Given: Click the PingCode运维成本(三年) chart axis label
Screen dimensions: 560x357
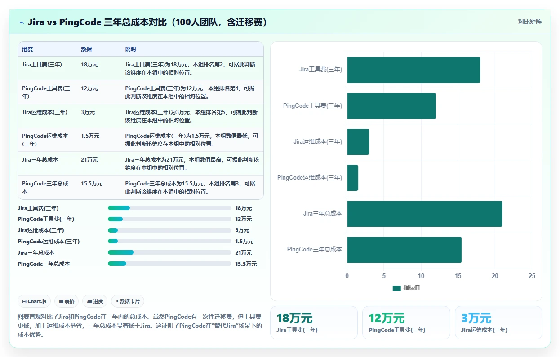Looking at the screenshot, I should click(310, 177).
